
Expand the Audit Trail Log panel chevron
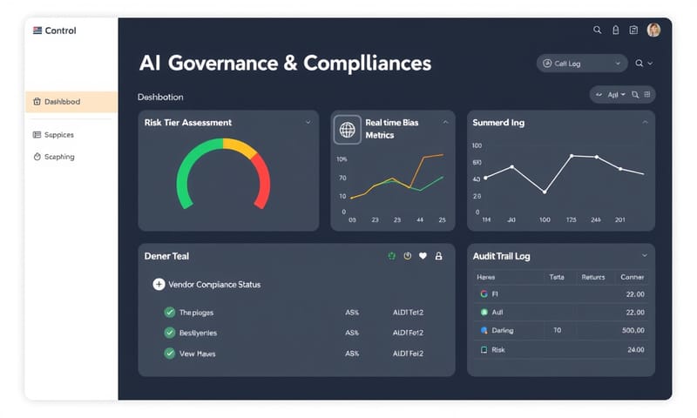(x=645, y=256)
